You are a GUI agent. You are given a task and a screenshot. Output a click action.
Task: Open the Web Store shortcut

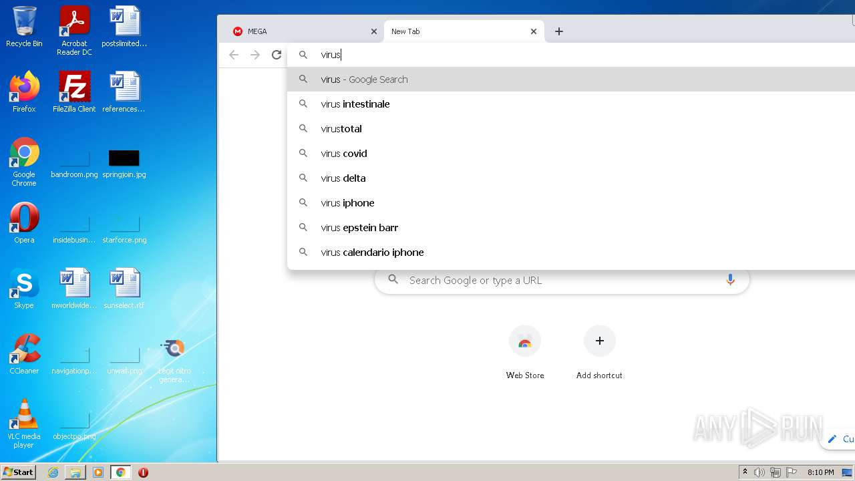[x=525, y=353]
